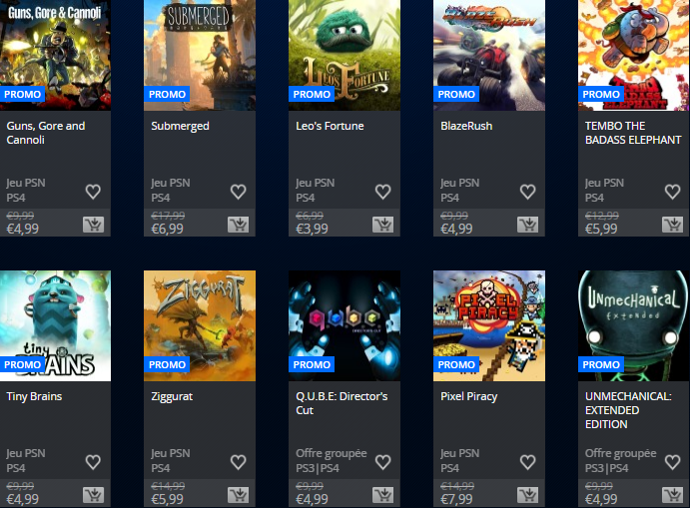The height and width of the screenshot is (508, 690).
Task: Add Q.U.B.E: Director's Cut to cart
Action: (382, 495)
